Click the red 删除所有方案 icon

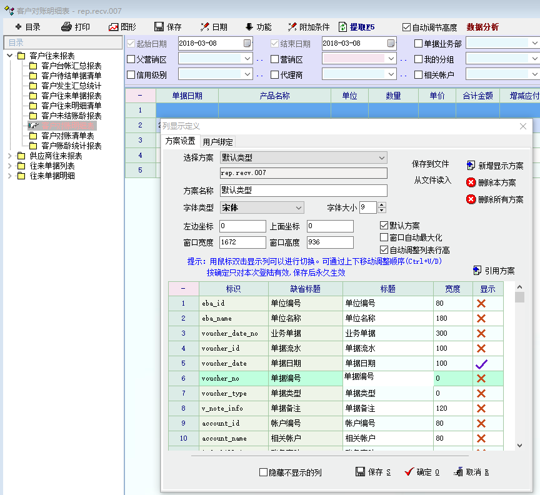(x=471, y=199)
